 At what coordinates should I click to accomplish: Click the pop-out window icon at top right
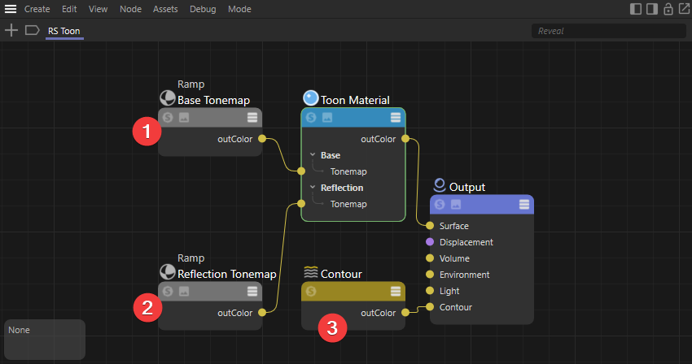click(x=683, y=9)
